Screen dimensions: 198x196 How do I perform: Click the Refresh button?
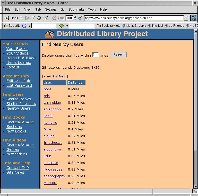tap(119, 55)
